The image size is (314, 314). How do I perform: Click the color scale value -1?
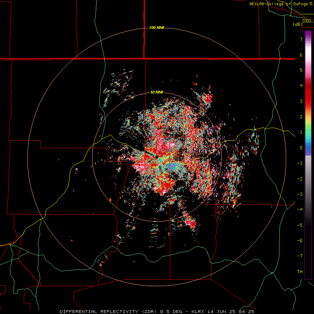coord(300,163)
